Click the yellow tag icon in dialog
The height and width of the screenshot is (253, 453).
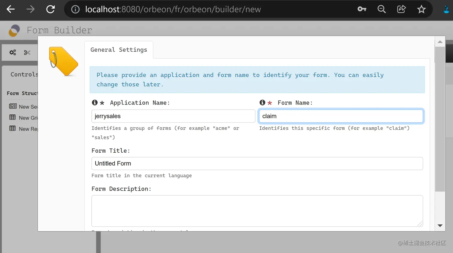[64, 61]
